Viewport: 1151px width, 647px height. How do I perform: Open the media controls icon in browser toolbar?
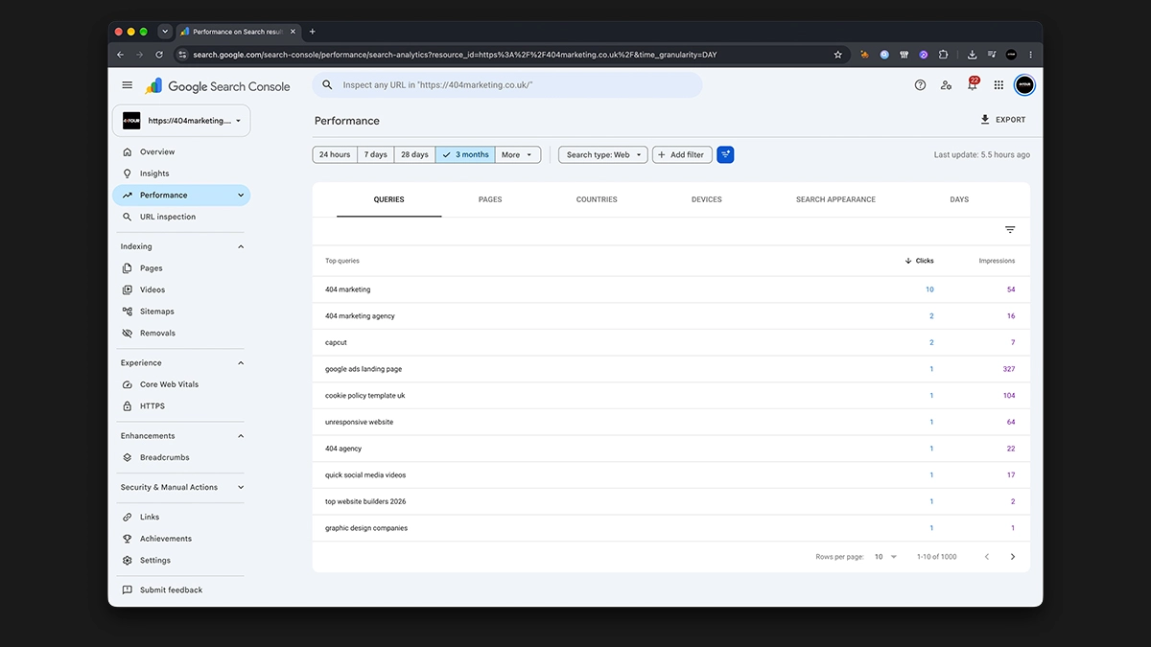[992, 55]
